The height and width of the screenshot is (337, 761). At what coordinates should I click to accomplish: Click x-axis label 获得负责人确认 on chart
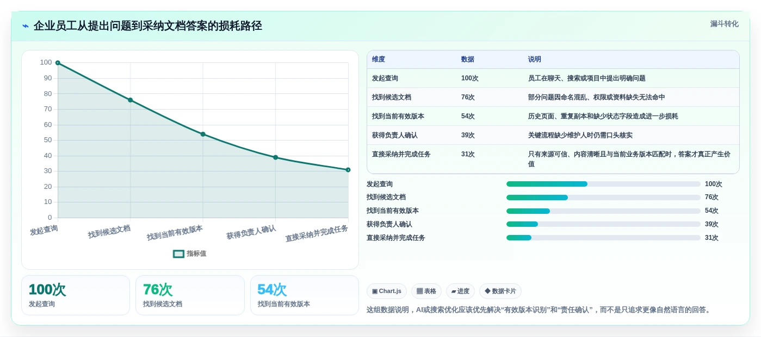251,232
